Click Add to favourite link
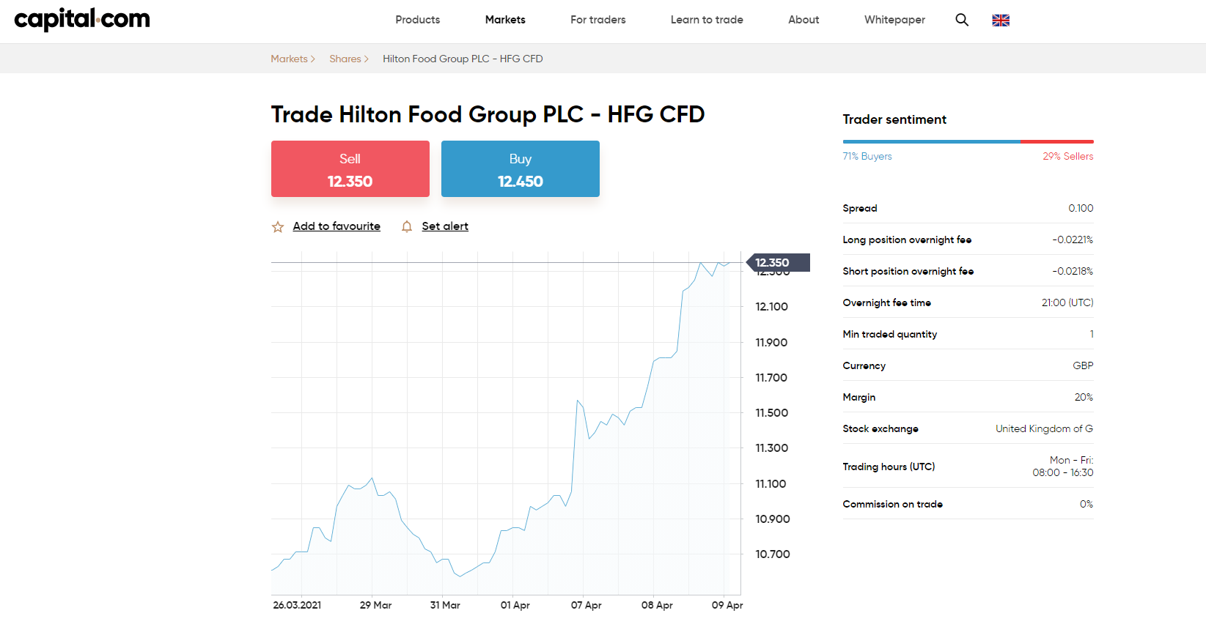 tap(337, 226)
